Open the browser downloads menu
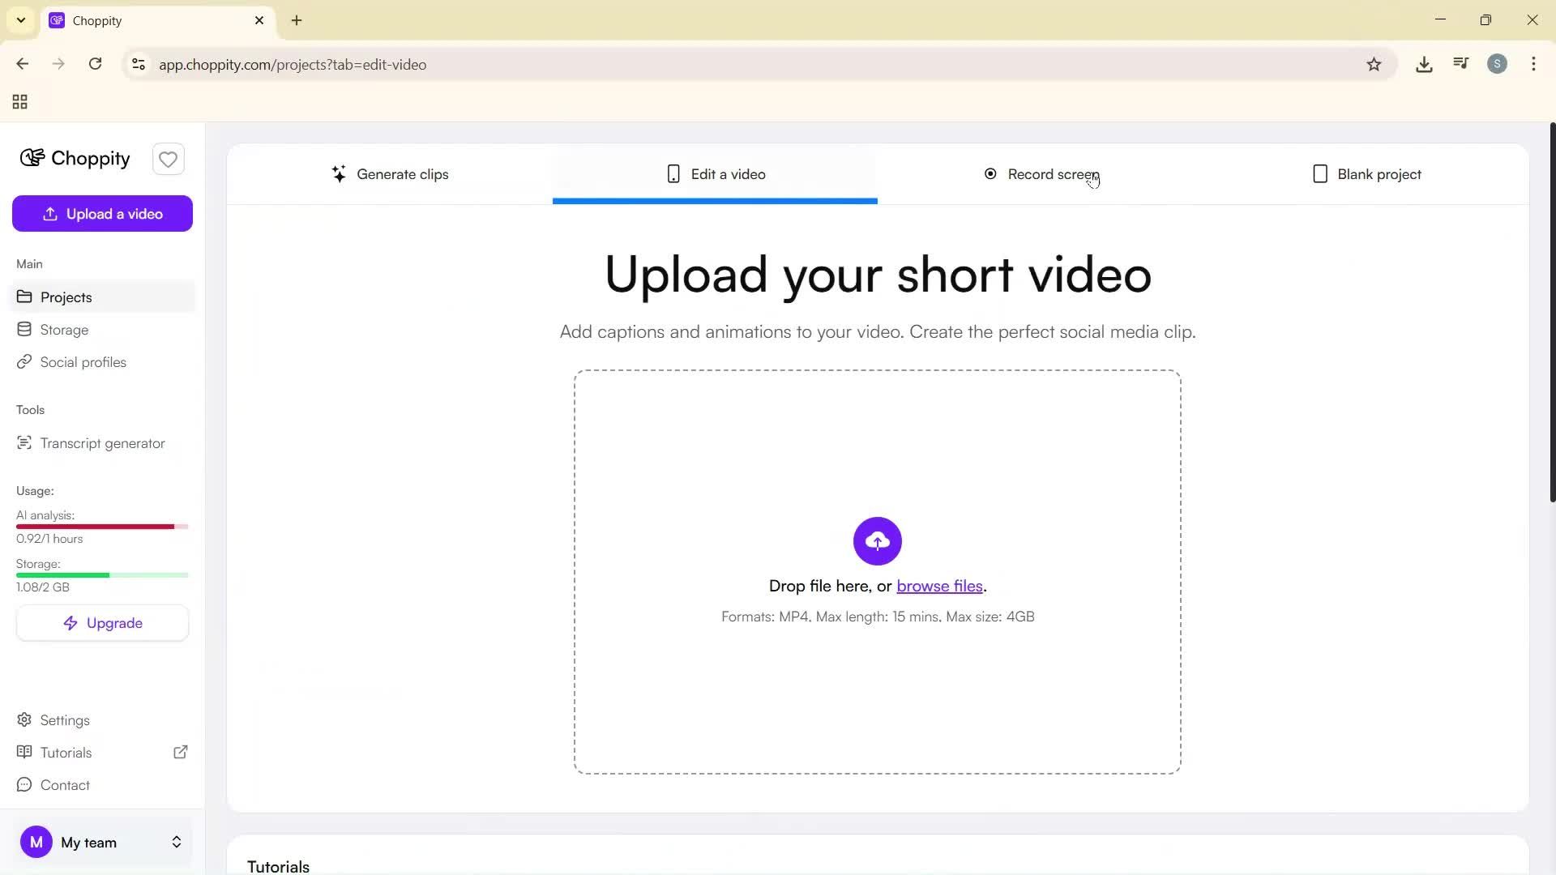Image resolution: width=1556 pixels, height=875 pixels. (x=1424, y=64)
